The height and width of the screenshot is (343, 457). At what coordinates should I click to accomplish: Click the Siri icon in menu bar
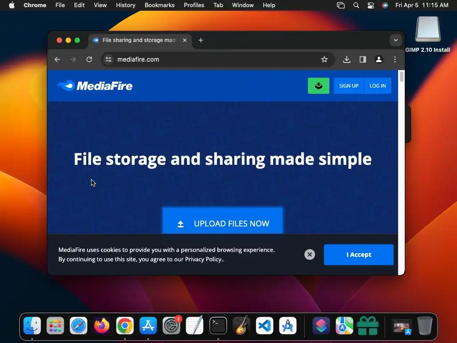tap(385, 5)
